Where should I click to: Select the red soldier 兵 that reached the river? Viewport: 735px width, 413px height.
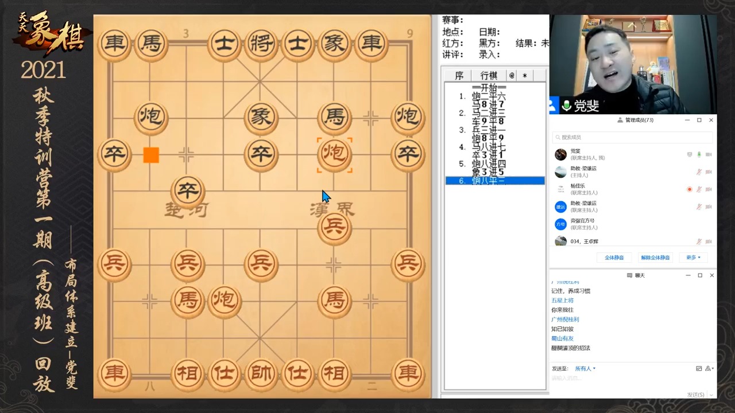coord(334,227)
